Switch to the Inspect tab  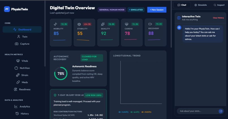pyautogui.click(x=219, y=5)
